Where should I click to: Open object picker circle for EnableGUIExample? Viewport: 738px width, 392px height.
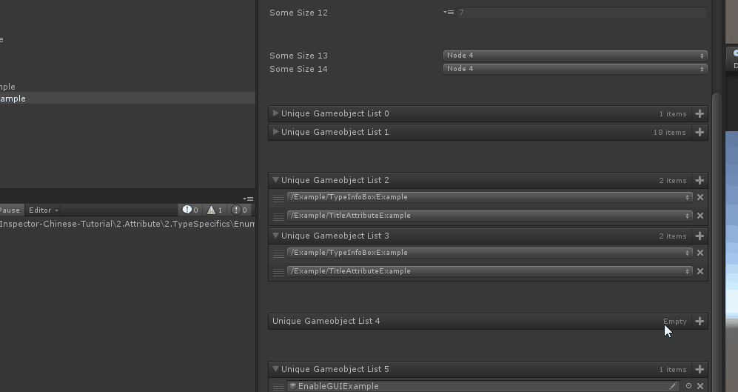pos(688,386)
